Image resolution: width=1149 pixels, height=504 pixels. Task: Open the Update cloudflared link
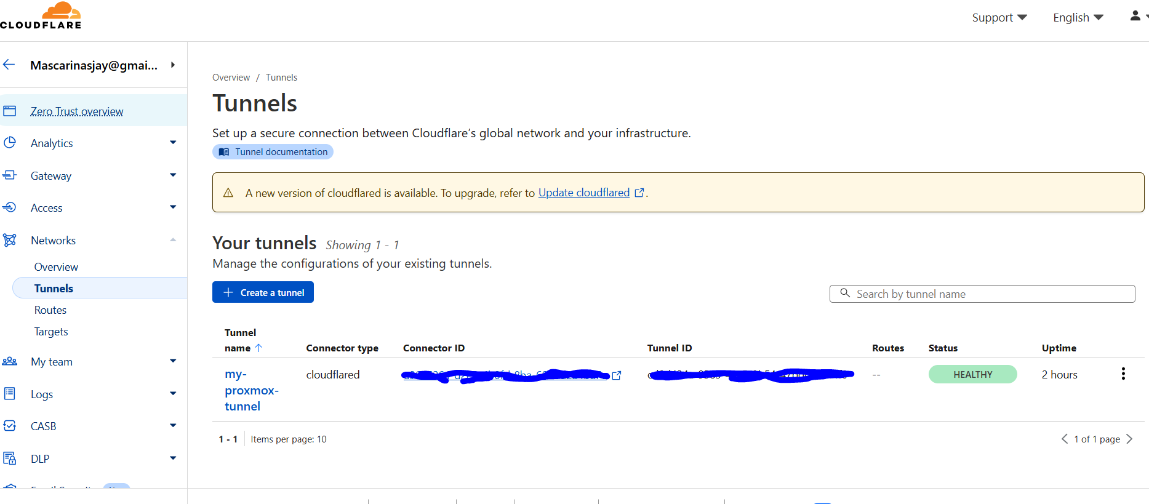584,193
